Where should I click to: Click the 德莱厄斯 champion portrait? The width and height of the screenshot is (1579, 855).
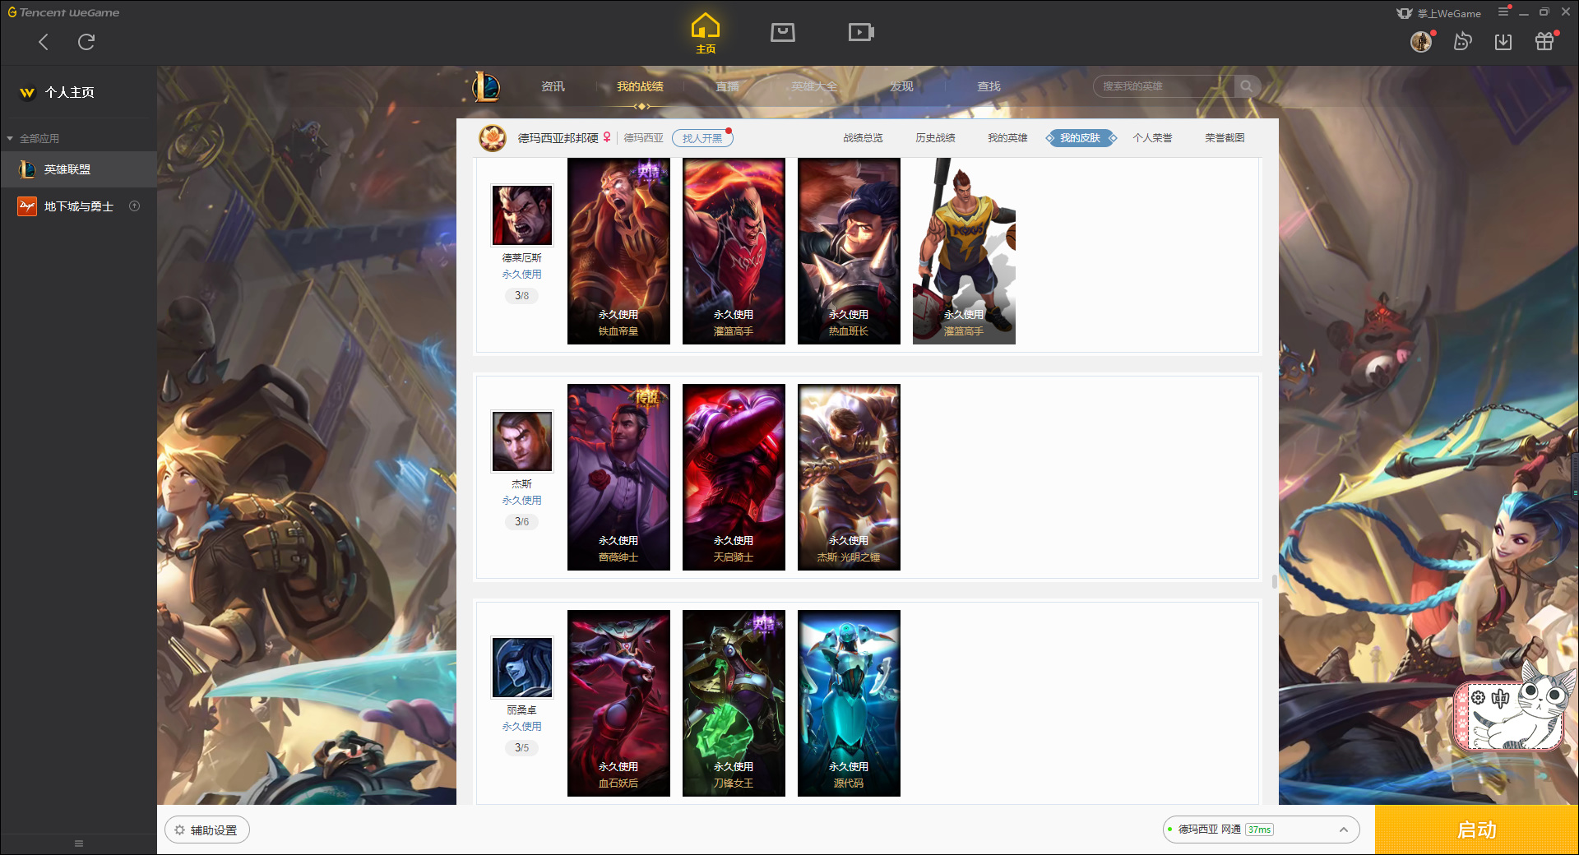pos(522,215)
